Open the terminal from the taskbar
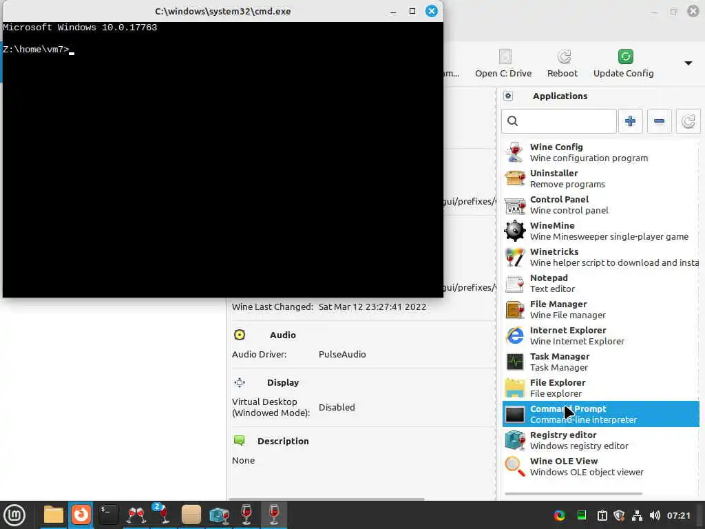This screenshot has height=529, width=705. click(108, 515)
